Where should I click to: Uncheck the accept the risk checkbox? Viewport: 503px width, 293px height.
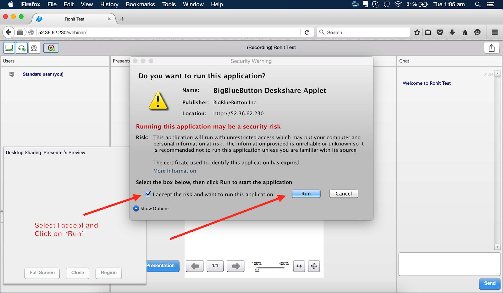[148, 194]
